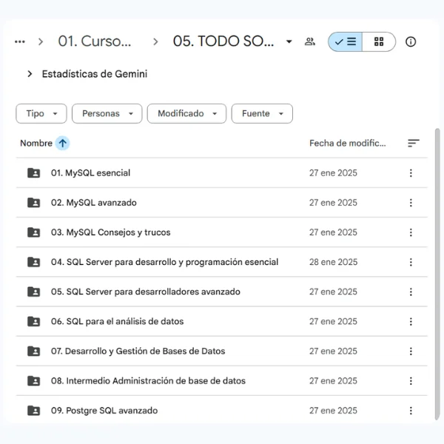Open folder 06. SQL para el análisis de datos
Viewport: 444px width, 444px height.
tap(117, 321)
